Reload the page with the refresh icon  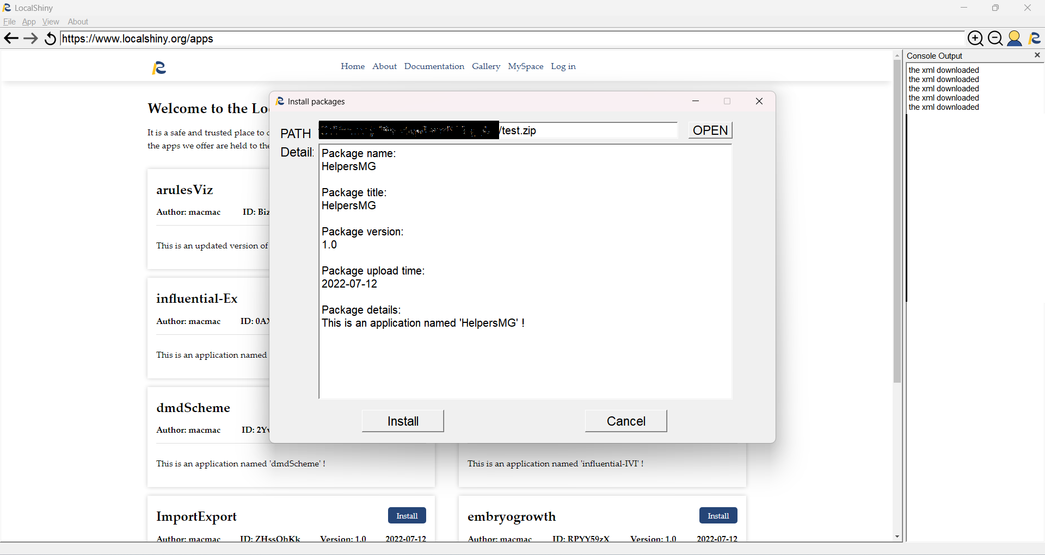50,38
